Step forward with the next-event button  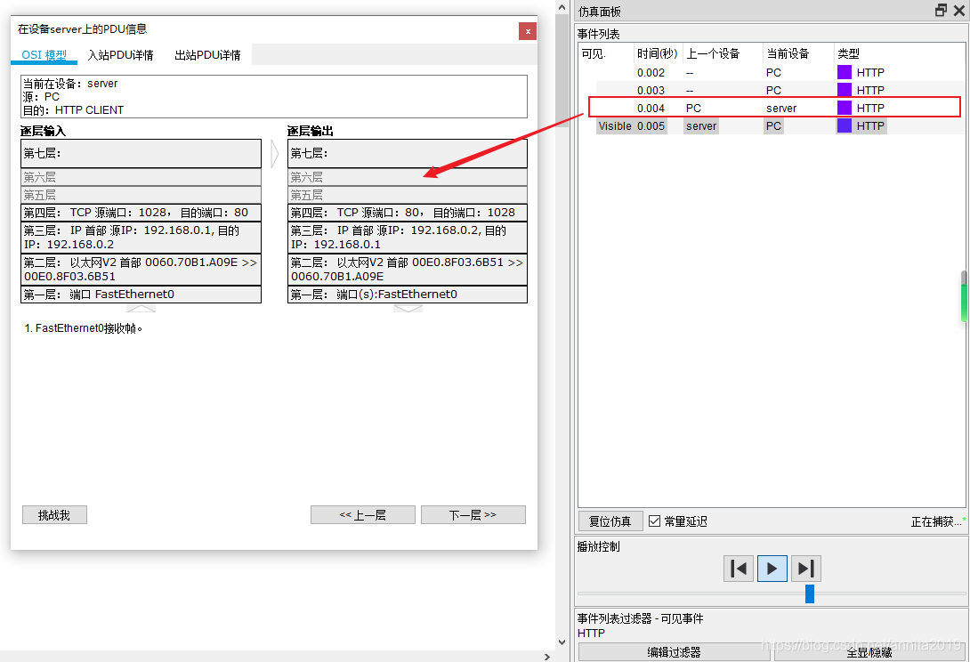(x=806, y=568)
